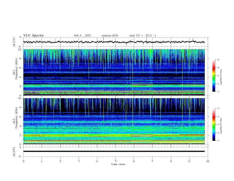234x181 pixels.
Task: Click the time axis tick label "1"
Action: [x=42, y=161]
